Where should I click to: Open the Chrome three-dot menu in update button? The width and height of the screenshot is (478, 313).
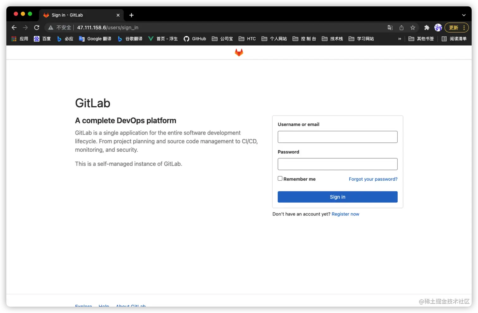(x=464, y=28)
